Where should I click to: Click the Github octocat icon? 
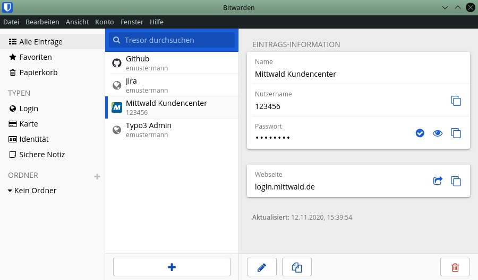[117, 63]
